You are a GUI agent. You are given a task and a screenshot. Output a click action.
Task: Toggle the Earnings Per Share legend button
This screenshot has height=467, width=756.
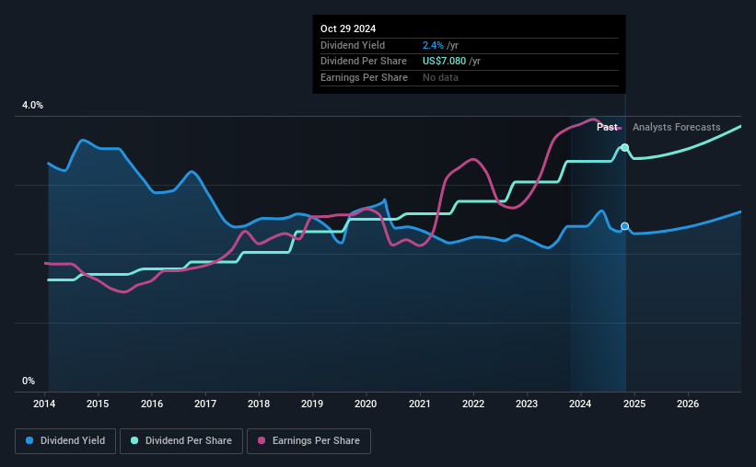pyautogui.click(x=308, y=441)
